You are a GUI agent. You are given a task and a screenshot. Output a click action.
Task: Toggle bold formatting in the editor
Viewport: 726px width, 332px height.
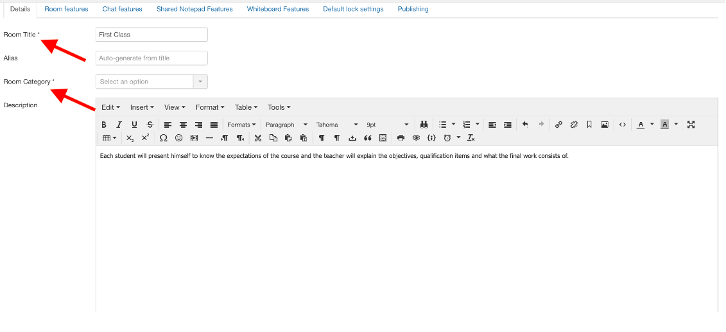(104, 125)
